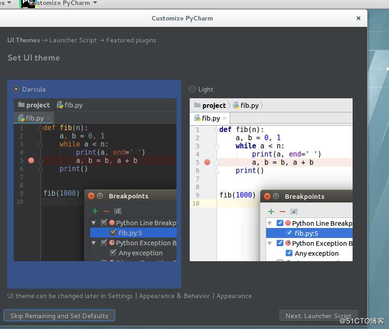
Task: Click the red breakpoint dot in Darcula preview
Action: pos(31,160)
